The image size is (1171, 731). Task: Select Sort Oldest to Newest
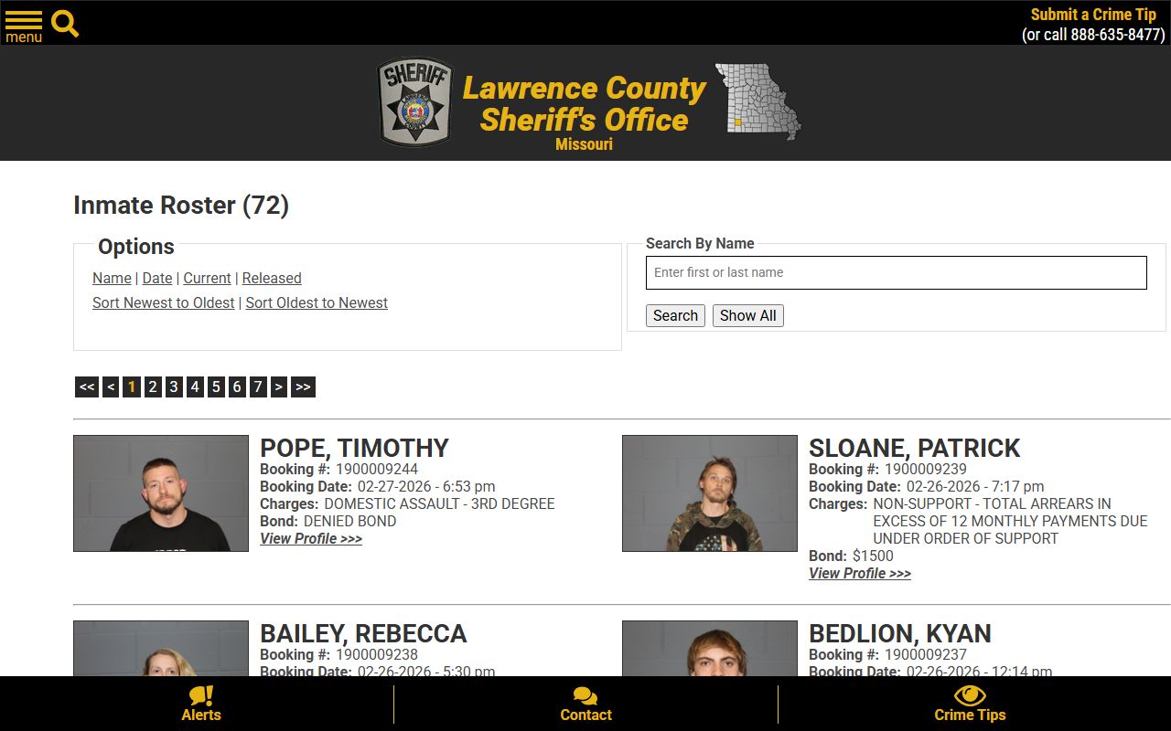tap(317, 302)
